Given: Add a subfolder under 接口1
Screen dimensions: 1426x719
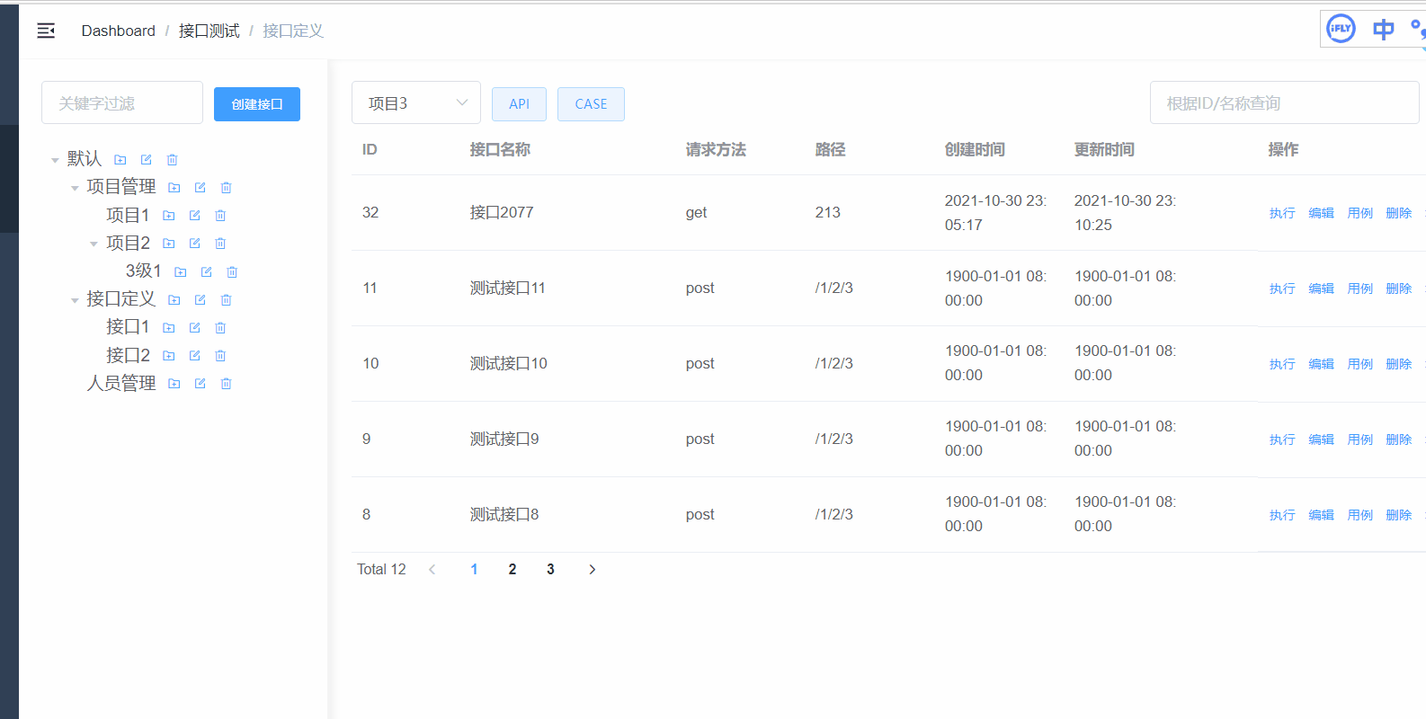Looking at the screenshot, I should 169,328.
